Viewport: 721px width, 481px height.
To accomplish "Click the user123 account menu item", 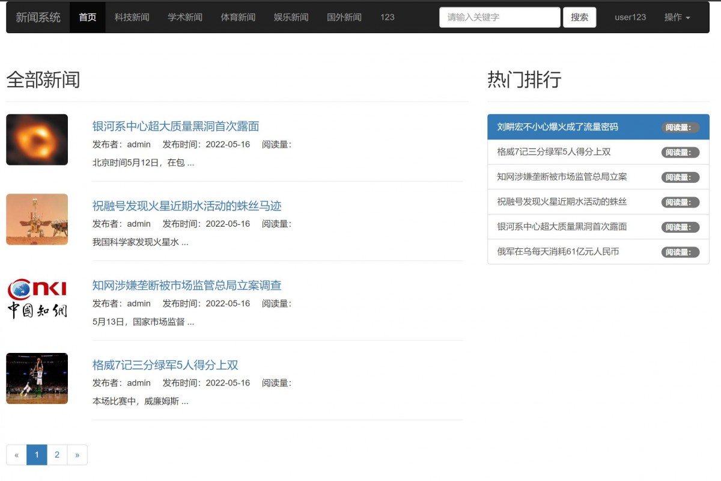I will pyautogui.click(x=630, y=17).
